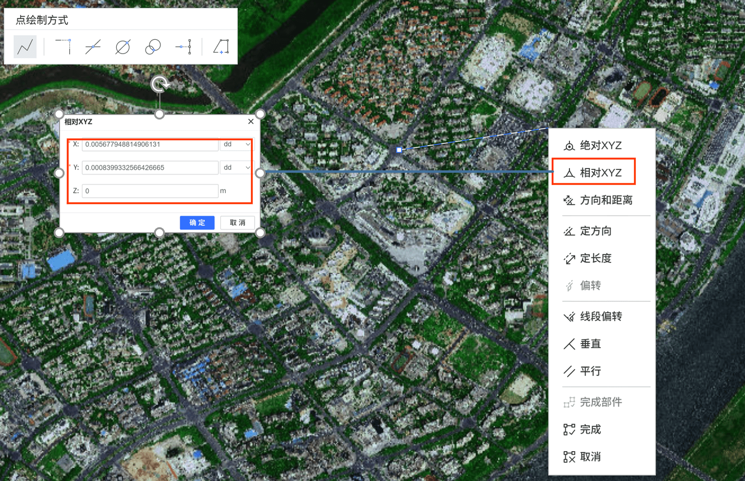Select the right-angle line drawing tool

point(63,47)
